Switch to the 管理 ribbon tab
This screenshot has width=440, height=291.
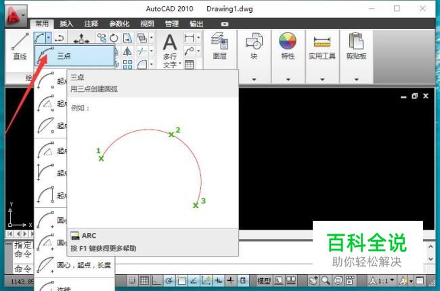coord(172,24)
